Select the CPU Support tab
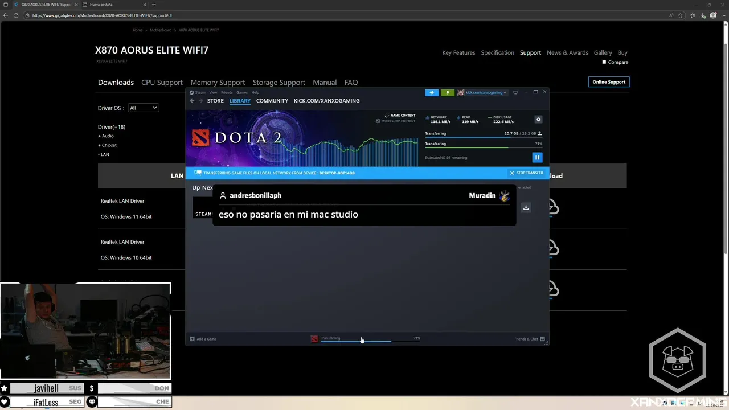729x410 pixels. tap(162, 83)
